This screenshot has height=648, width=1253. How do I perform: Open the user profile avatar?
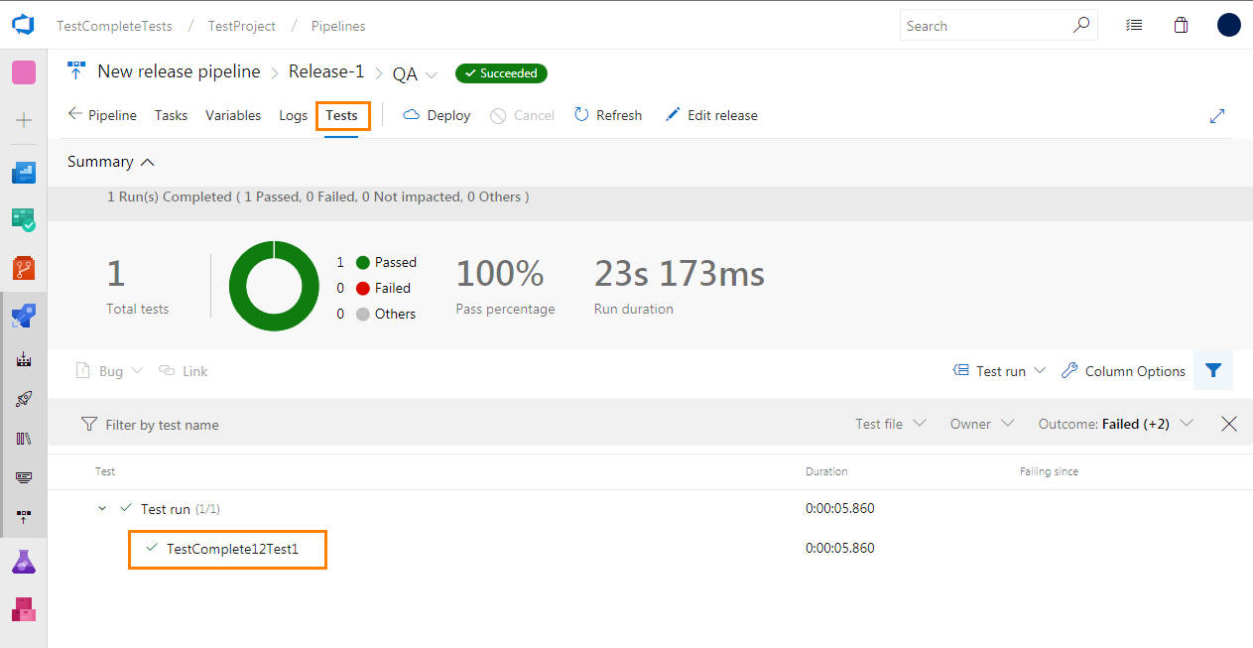1229,25
